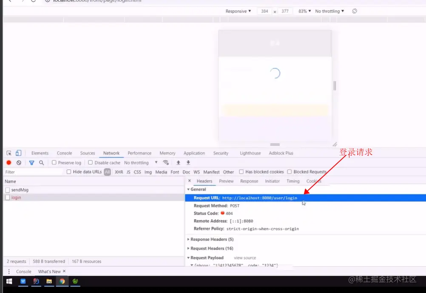This screenshot has width=426, height=293.
Task: Filter requests by Img
Action: click(x=148, y=172)
